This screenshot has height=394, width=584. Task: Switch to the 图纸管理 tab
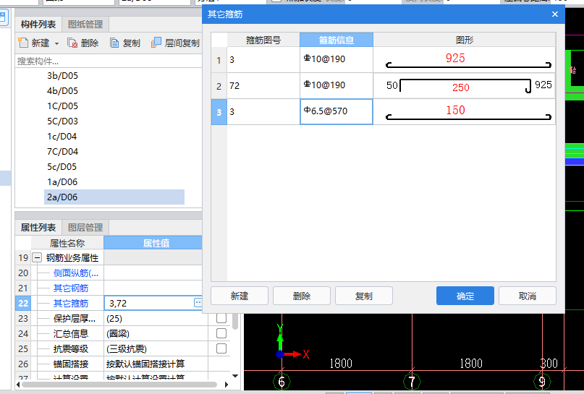[85, 25]
